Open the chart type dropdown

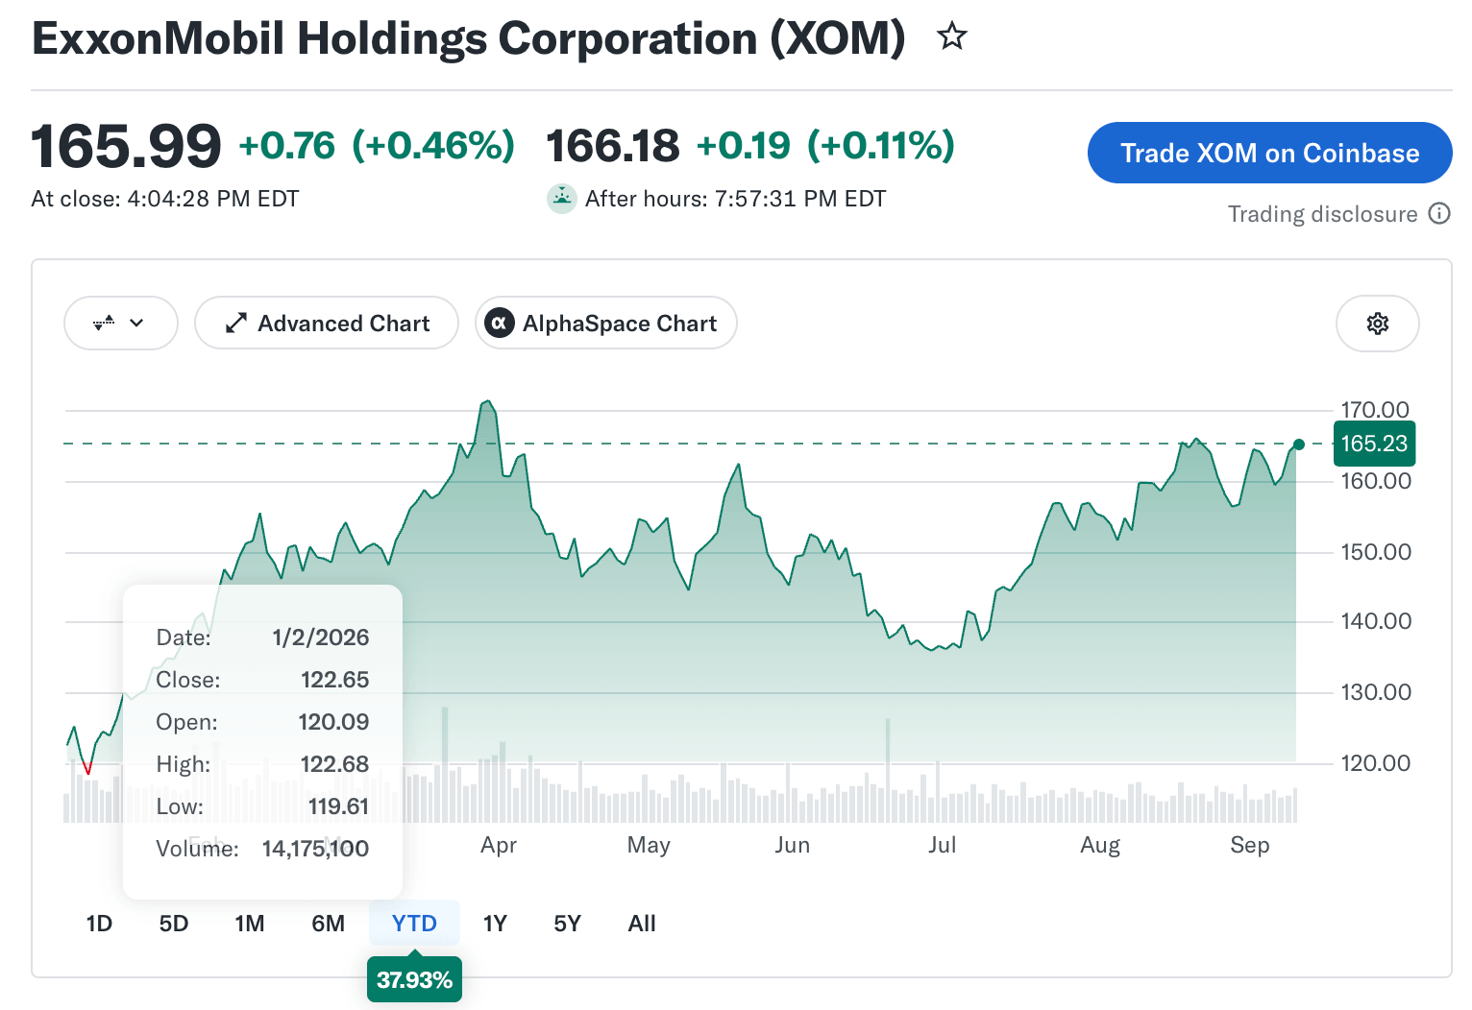pos(121,323)
